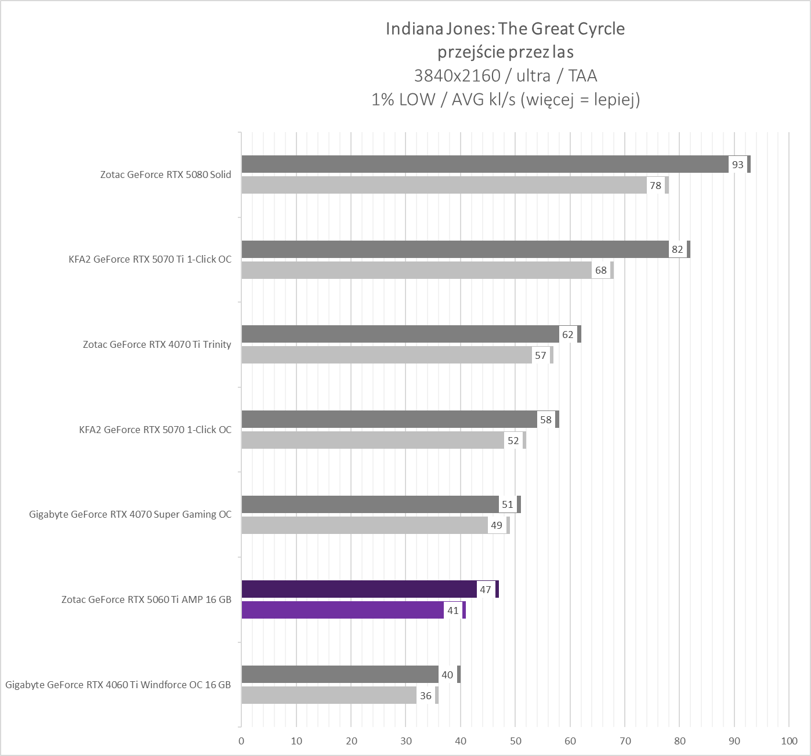
Task: Select the Gigabyte RTX 4060 Ti Windforce label
Action: pos(118,685)
